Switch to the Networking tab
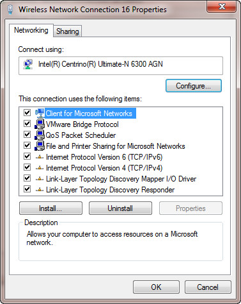The image size is (241, 304). coord(31,30)
